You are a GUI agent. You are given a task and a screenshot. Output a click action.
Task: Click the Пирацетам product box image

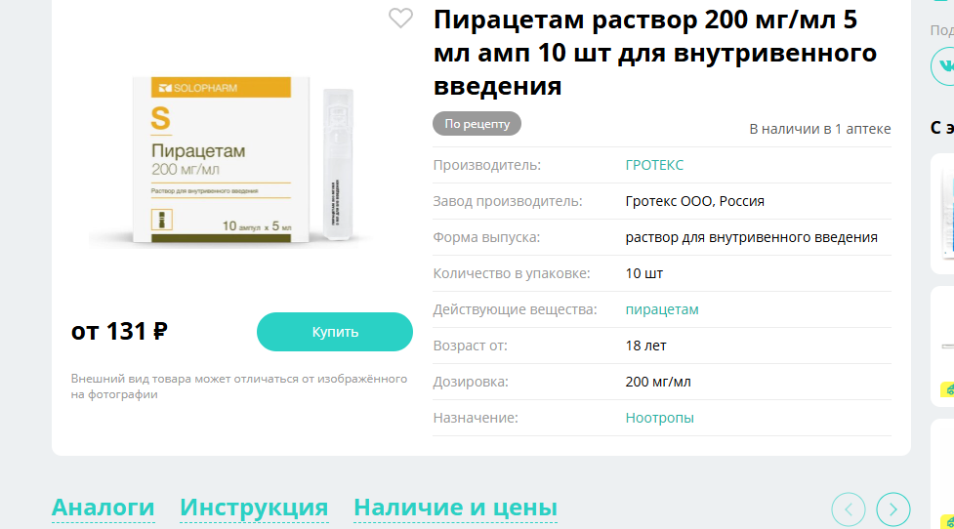click(x=221, y=160)
